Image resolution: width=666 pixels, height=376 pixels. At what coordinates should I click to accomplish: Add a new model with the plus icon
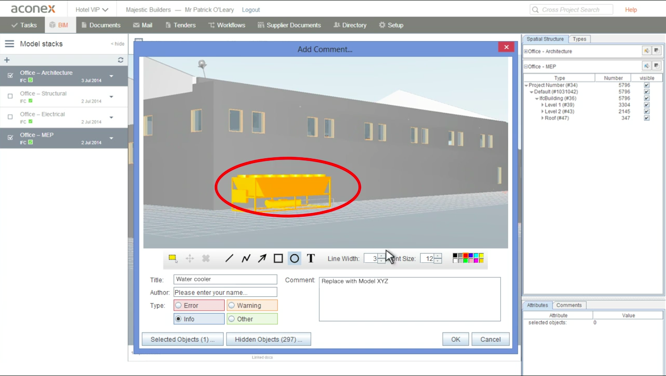7,60
